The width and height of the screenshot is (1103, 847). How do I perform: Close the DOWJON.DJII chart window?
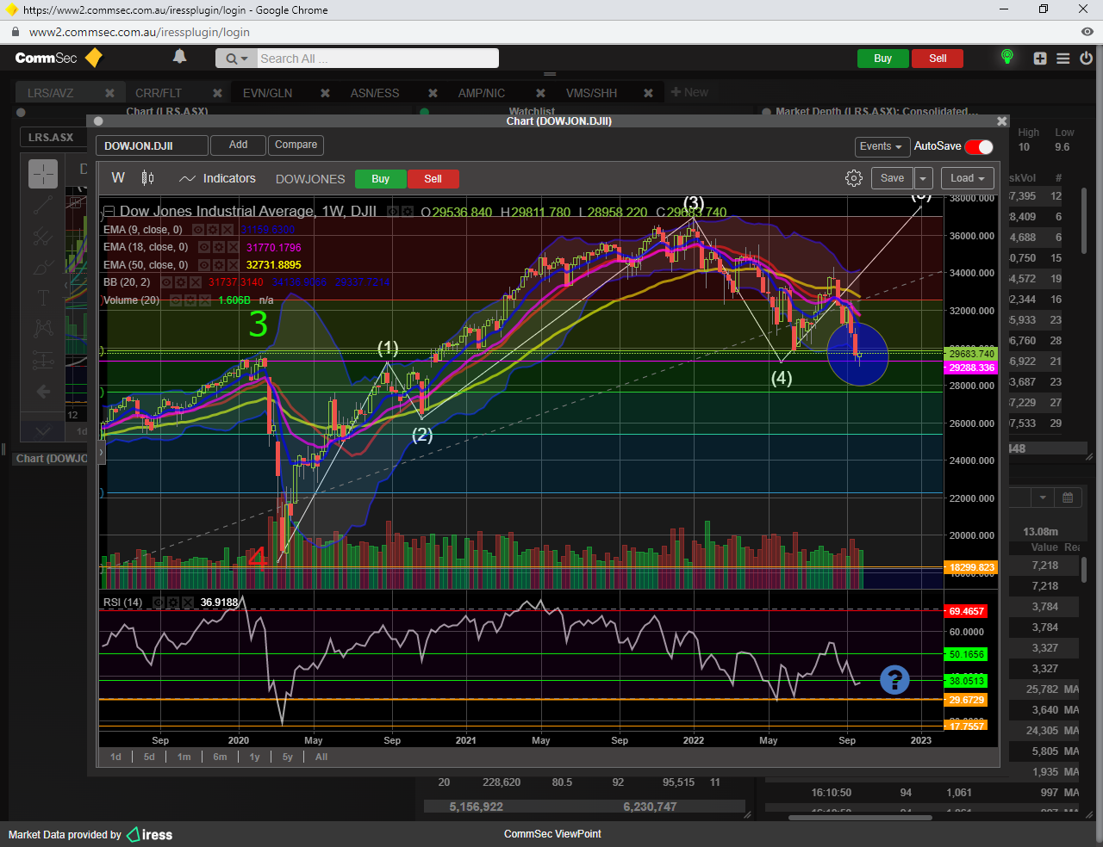1001,121
